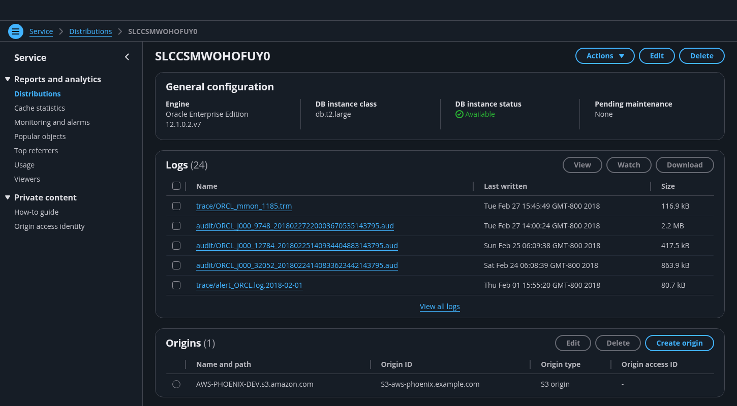Open the Actions dropdown menu
This screenshot has width=737, height=406.
604,56
